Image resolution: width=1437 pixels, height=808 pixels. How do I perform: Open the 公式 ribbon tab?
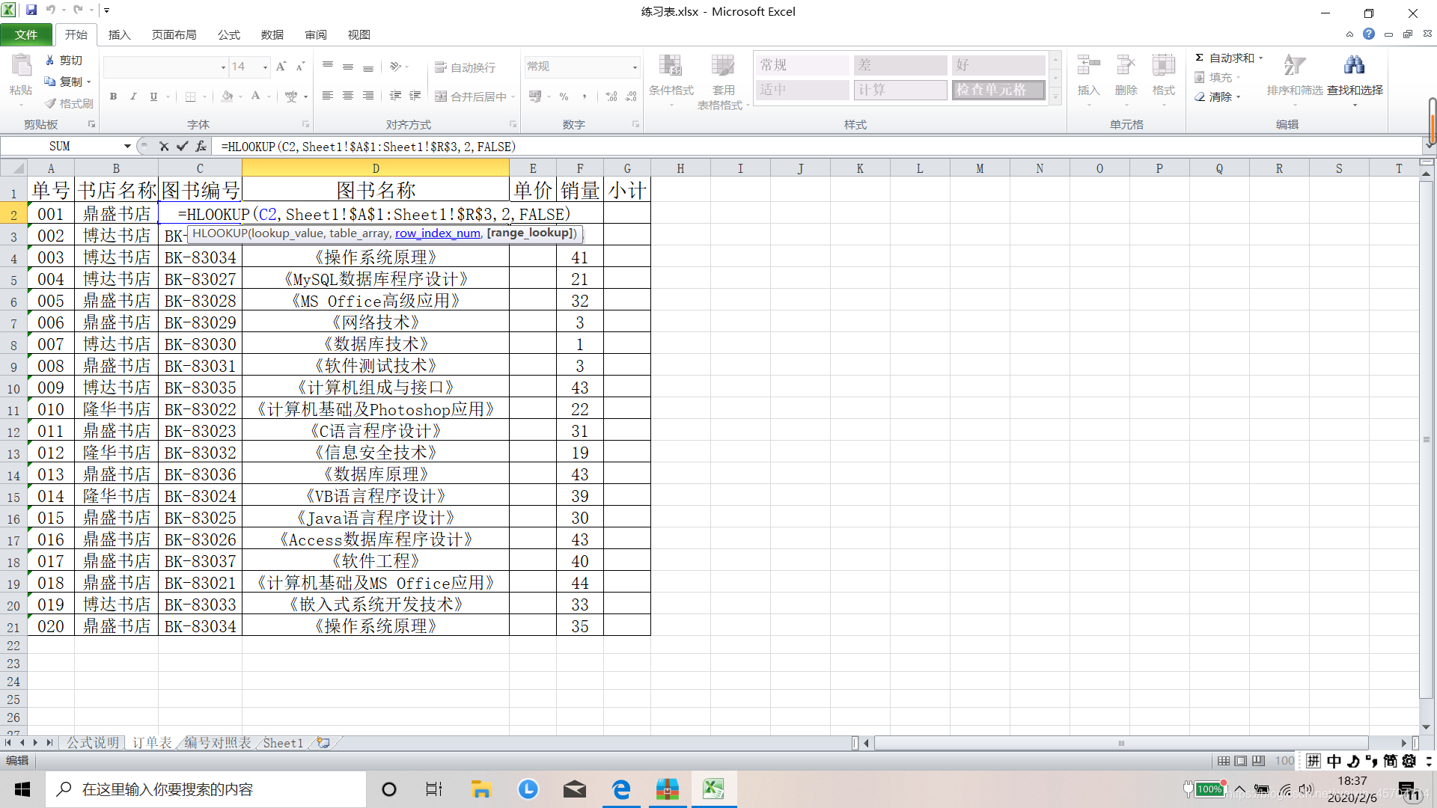coord(228,35)
